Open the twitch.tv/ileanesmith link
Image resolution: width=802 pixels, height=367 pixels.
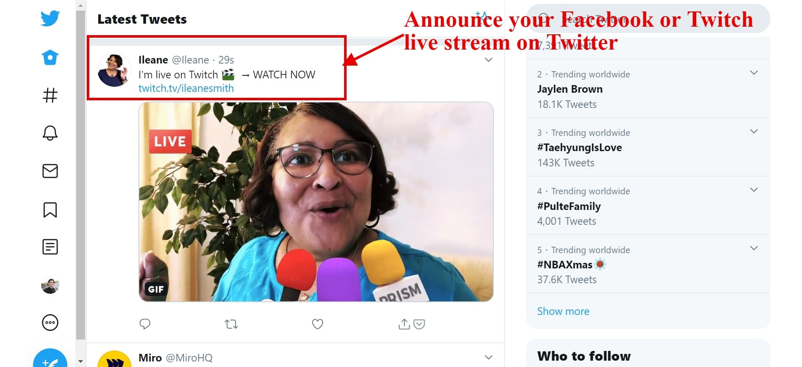(x=186, y=88)
